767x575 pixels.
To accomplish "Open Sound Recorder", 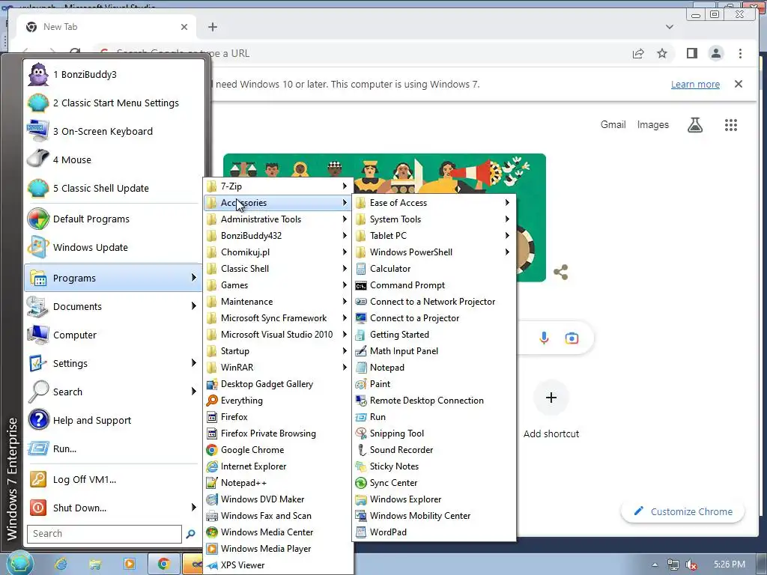I will point(434,450).
